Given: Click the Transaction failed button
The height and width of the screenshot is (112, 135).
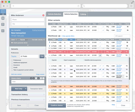Looking at the screenshot, I should tap(36, 89).
